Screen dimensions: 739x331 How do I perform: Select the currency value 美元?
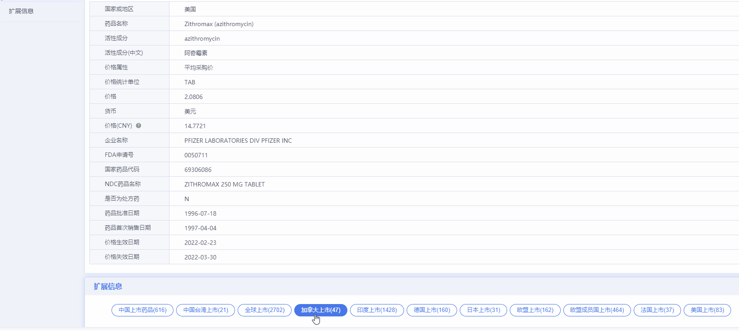click(190, 111)
